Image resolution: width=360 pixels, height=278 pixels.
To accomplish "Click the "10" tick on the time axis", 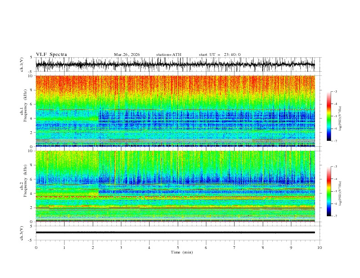I will click(x=320, y=248).
